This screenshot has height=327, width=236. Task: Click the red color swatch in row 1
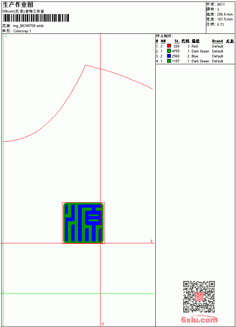[x=169, y=46]
